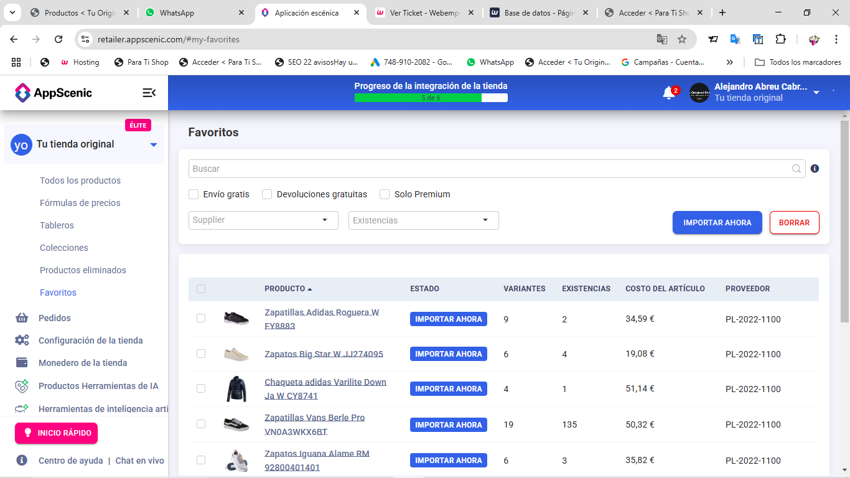Open the Supplier dropdown
Viewport: 850px width, 478px height.
click(263, 220)
